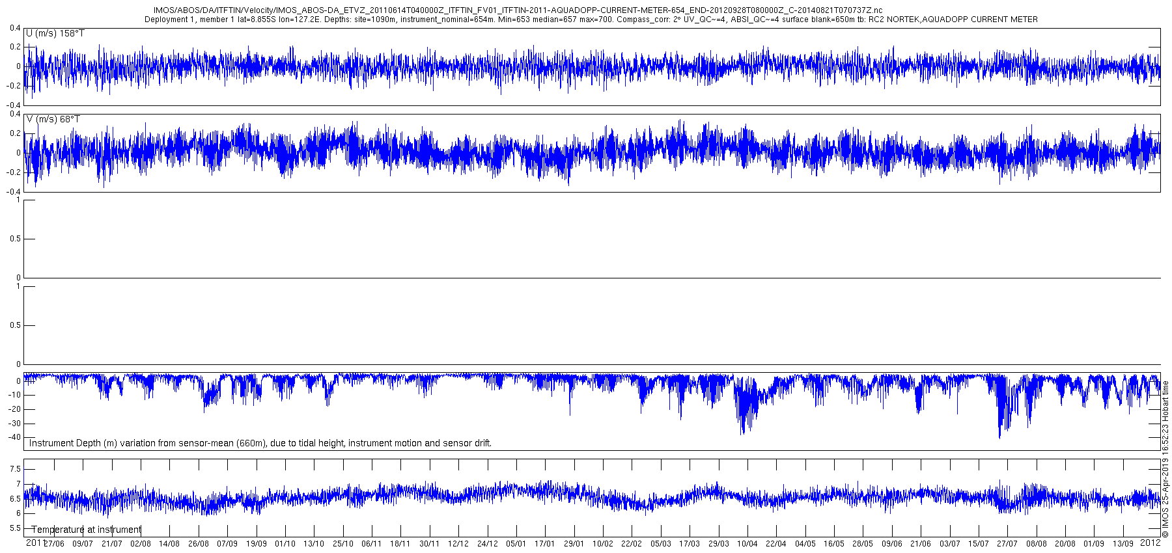Select the '30/11' date tick label

[430, 544]
